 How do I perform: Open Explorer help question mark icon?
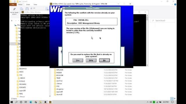tap(175, 5)
